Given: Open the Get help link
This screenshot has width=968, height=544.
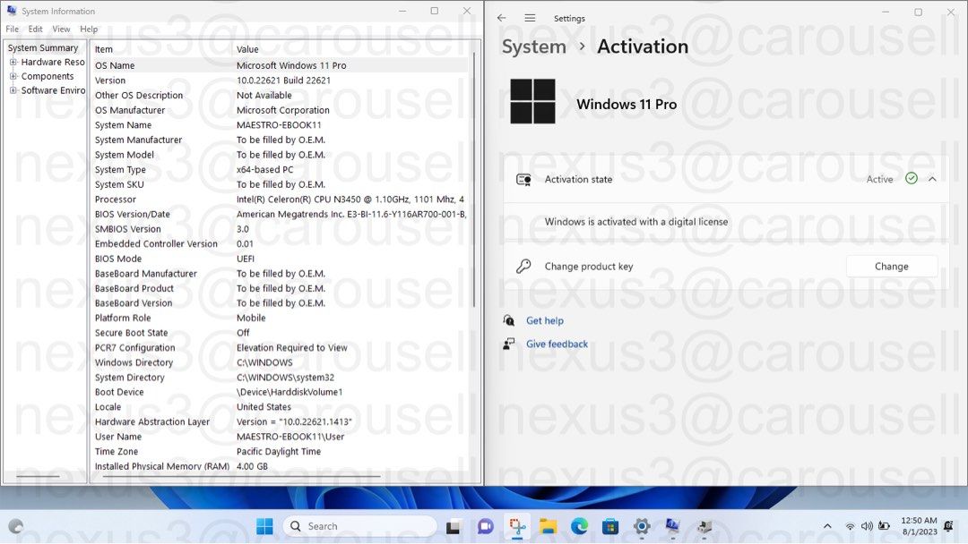Looking at the screenshot, I should (x=544, y=320).
